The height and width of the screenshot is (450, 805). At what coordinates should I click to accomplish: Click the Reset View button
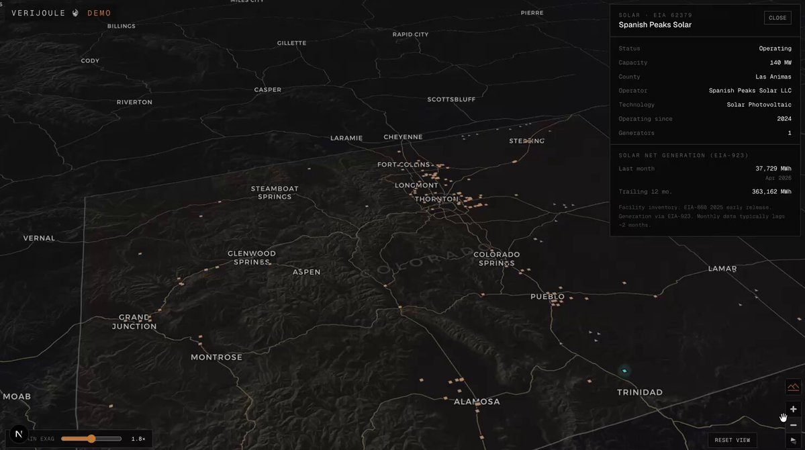(732, 440)
